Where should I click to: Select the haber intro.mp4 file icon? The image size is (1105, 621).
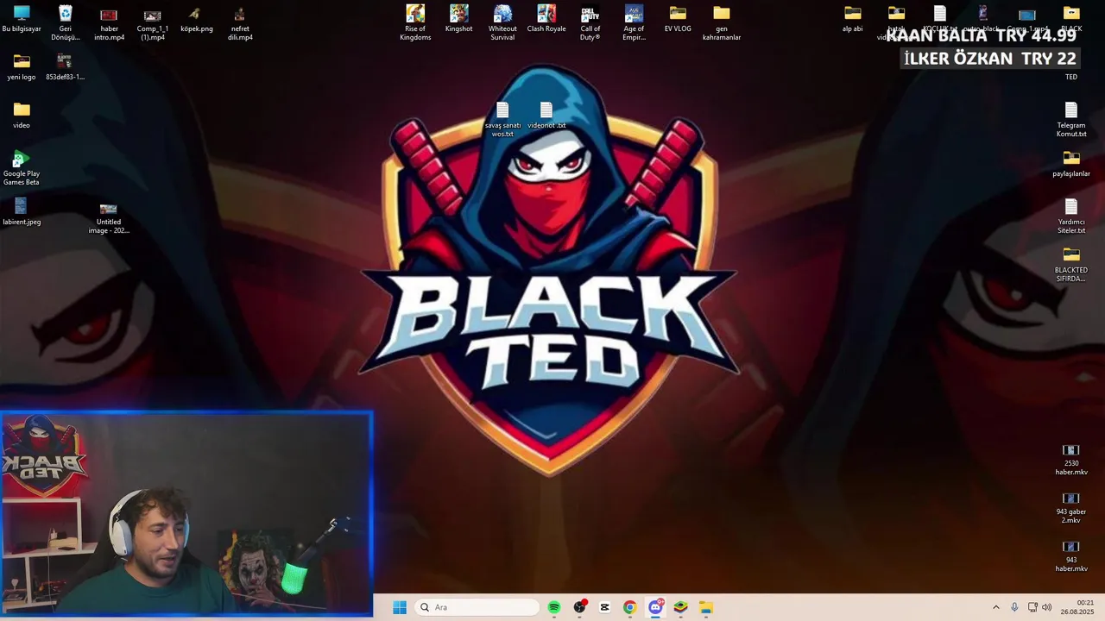pyautogui.click(x=109, y=22)
